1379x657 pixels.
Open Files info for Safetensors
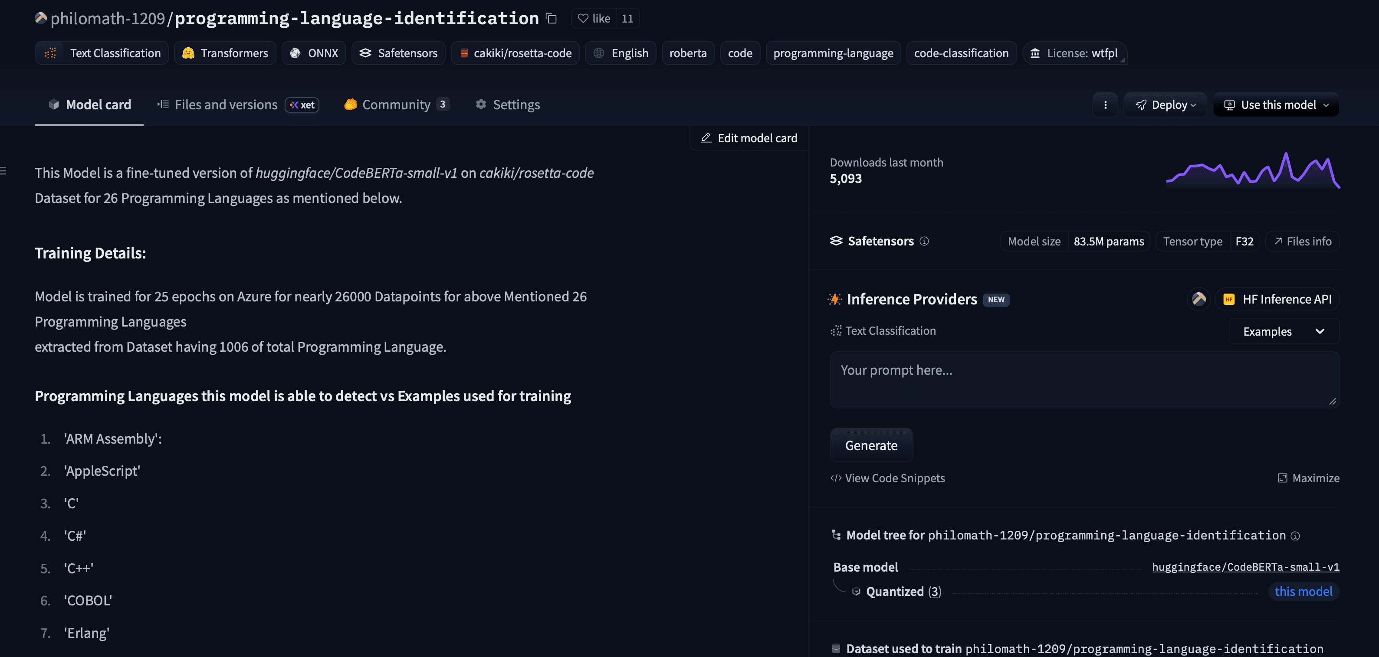pos(1303,241)
